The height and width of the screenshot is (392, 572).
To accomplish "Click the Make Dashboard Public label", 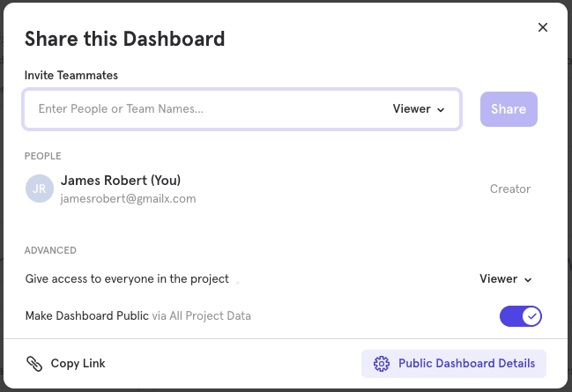I will point(86,315).
